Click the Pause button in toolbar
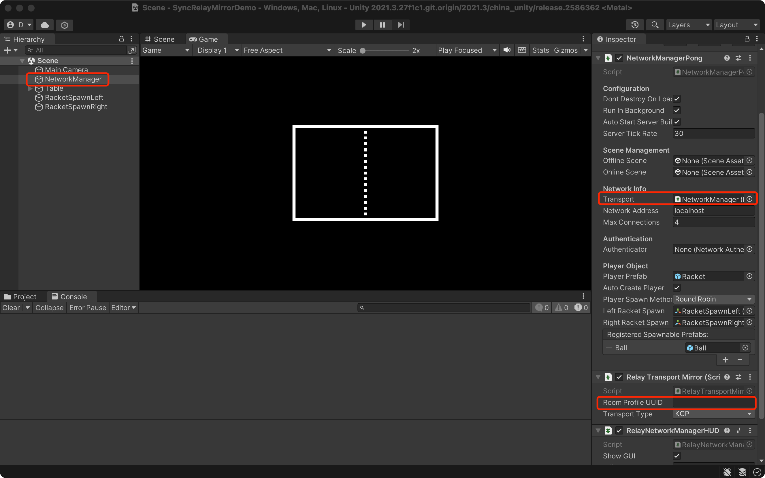 click(x=382, y=25)
